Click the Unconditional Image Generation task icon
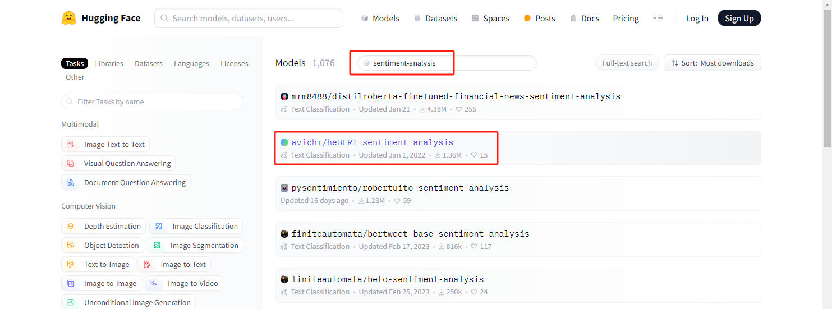 pos(71,302)
